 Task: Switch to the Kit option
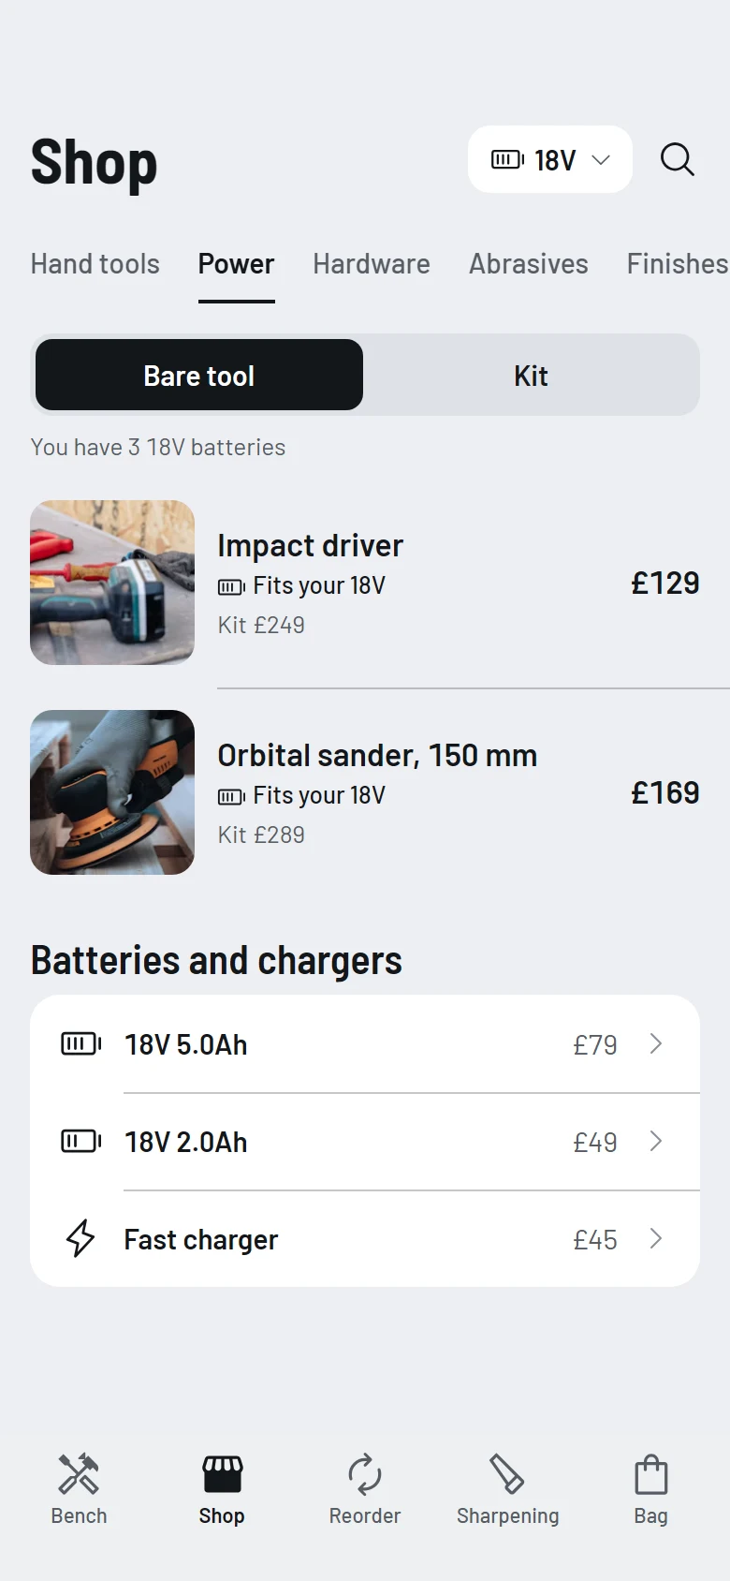(x=531, y=375)
